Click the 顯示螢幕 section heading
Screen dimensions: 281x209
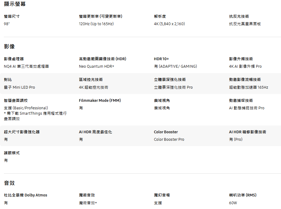click(x=15, y=4)
